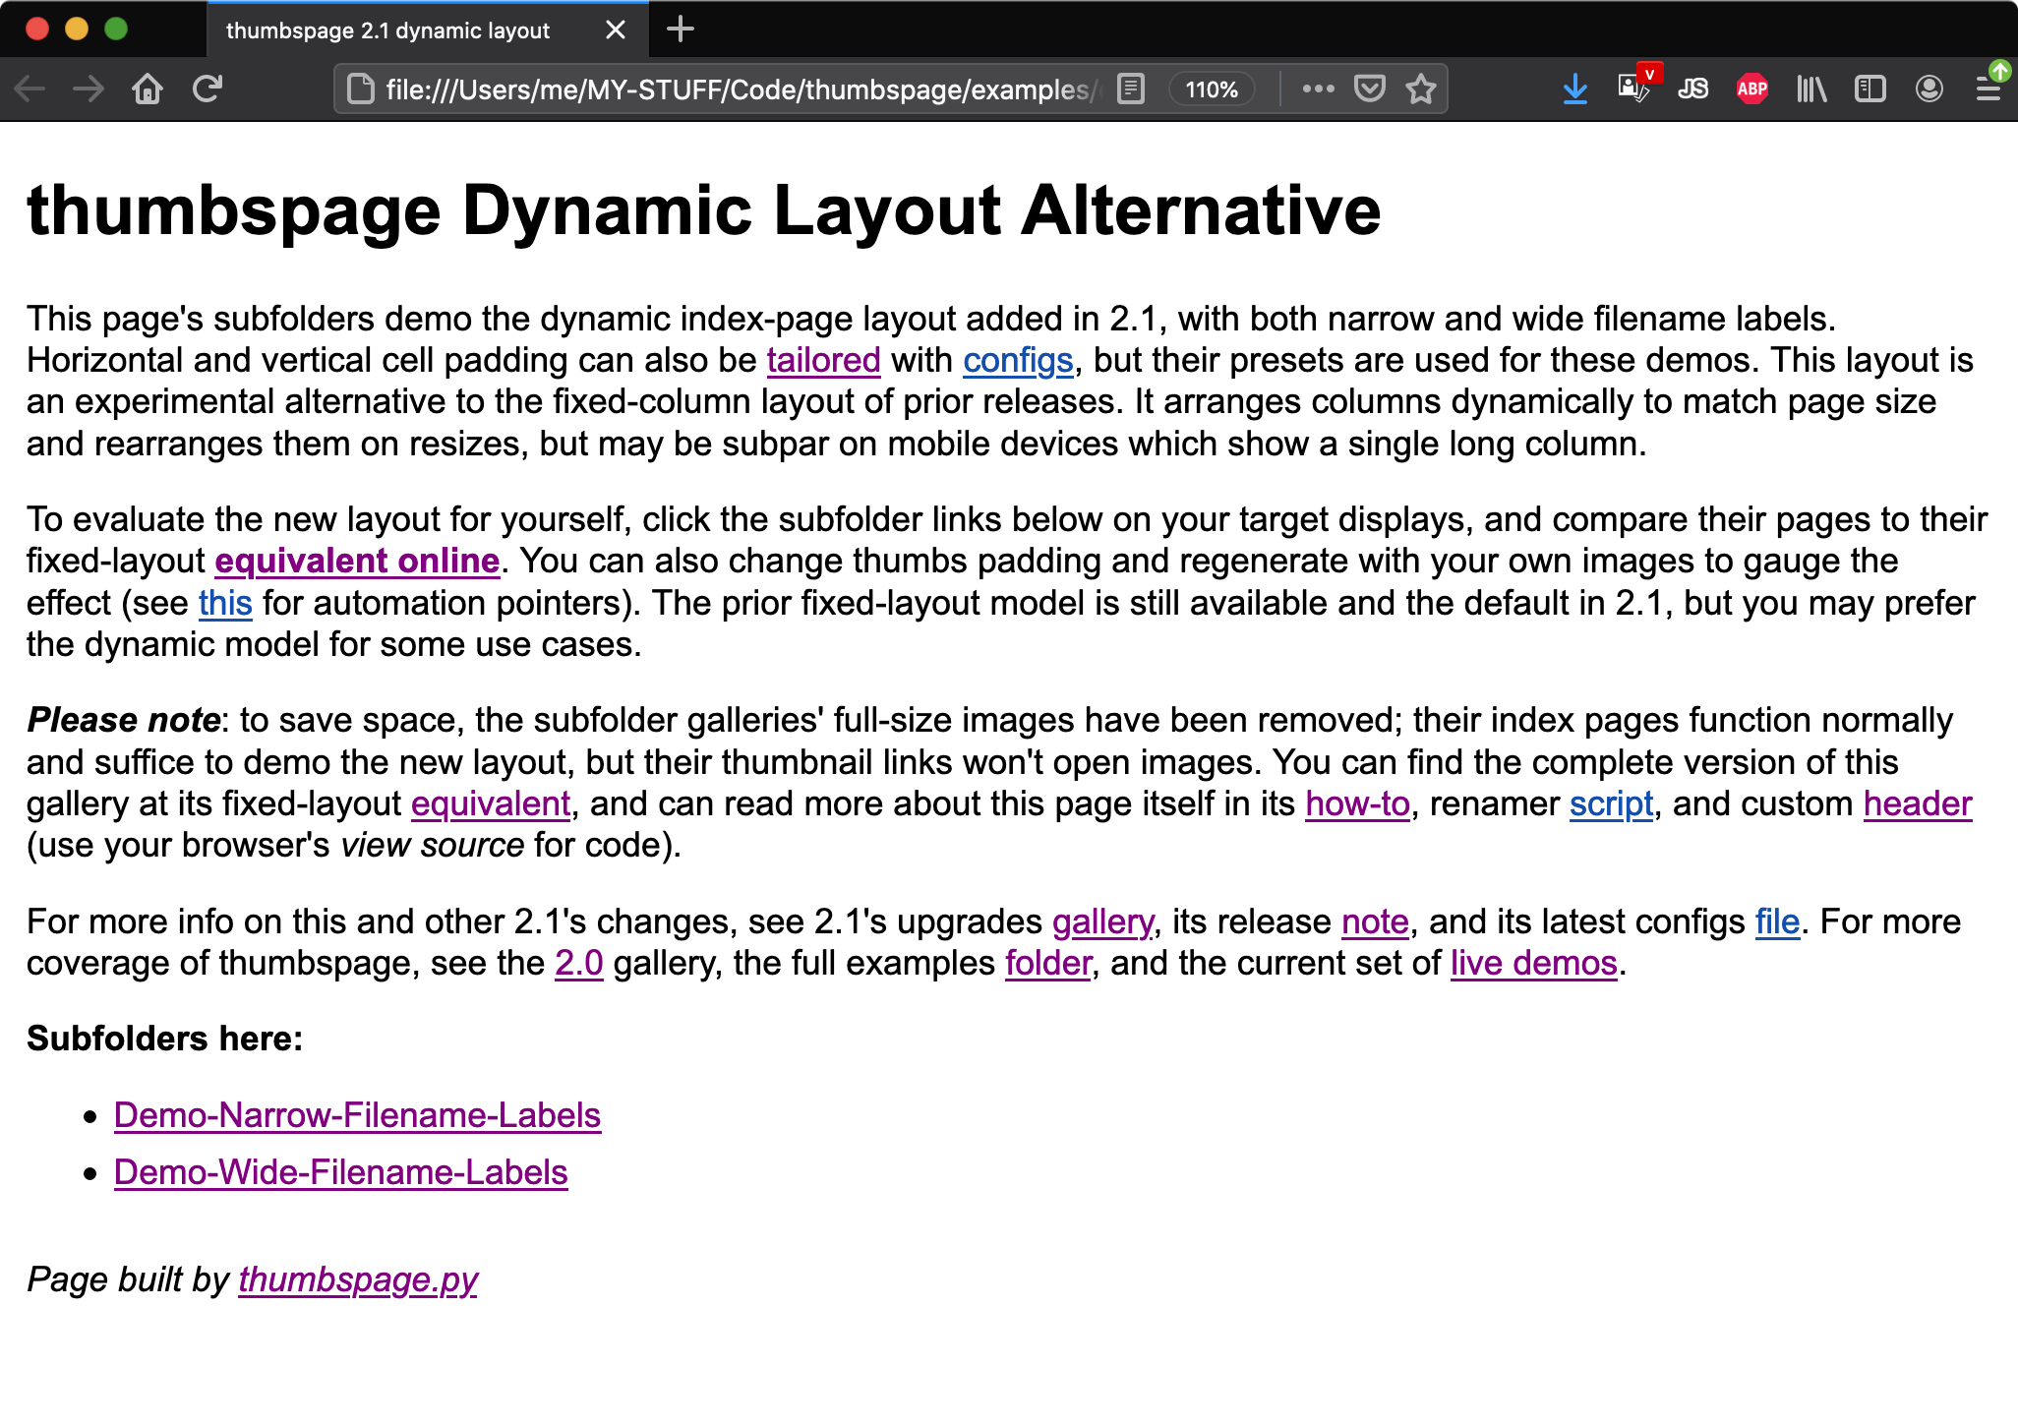
Task: Open Adblock Plus extension icon
Action: pos(1751,89)
